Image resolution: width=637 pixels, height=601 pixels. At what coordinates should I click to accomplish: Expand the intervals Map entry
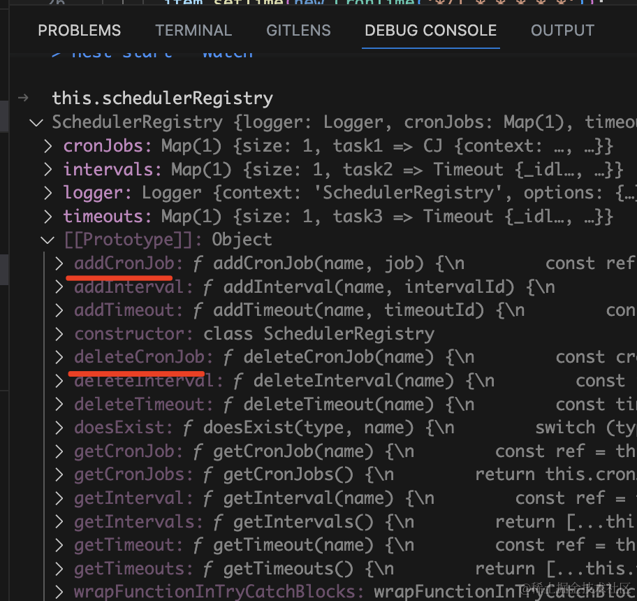click(47, 171)
